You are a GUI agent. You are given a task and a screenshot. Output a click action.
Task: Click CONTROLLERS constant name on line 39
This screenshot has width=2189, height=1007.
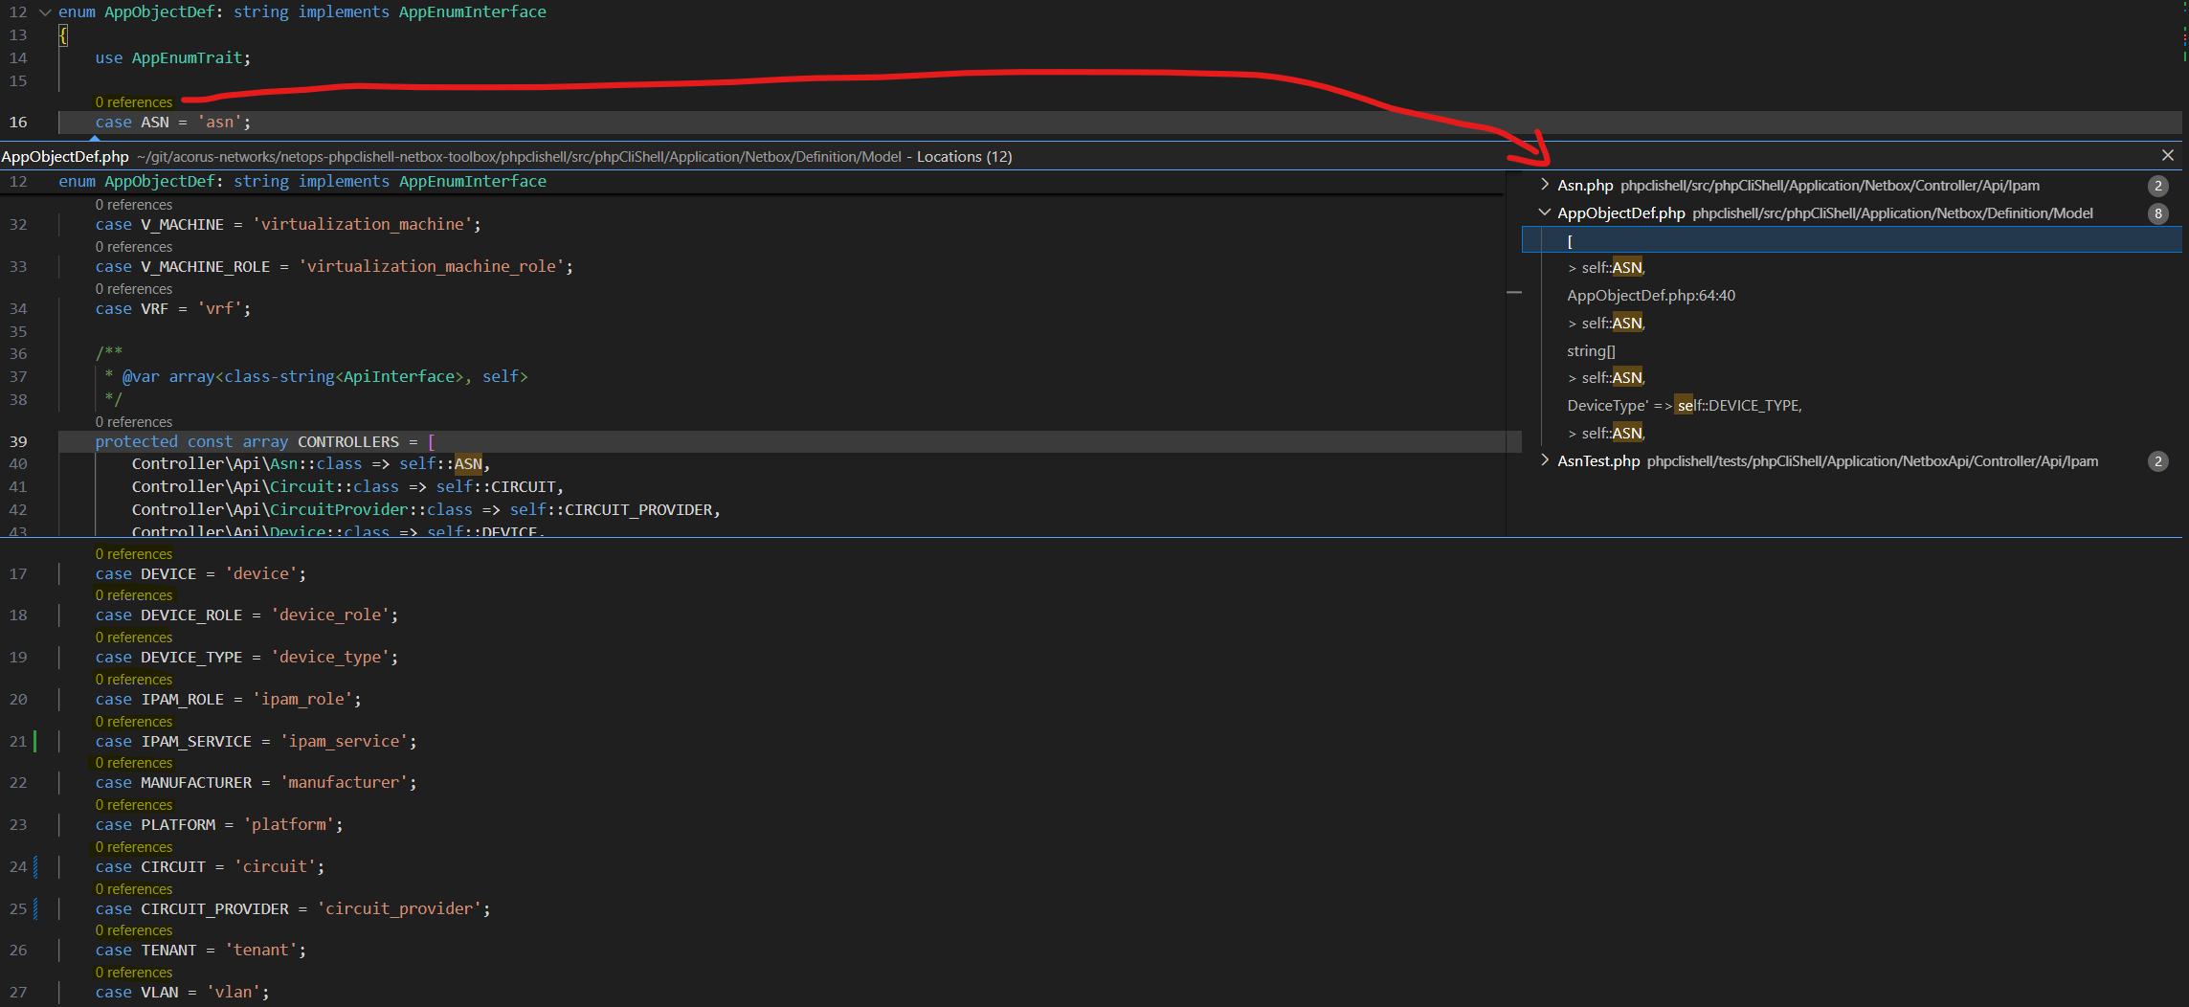tap(348, 441)
